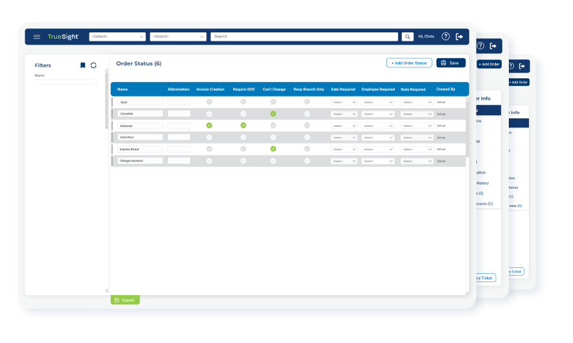The height and width of the screenshot is (343, 573).
Task: Click the bookmark icon in Filters panel
Action: [83, 65]
